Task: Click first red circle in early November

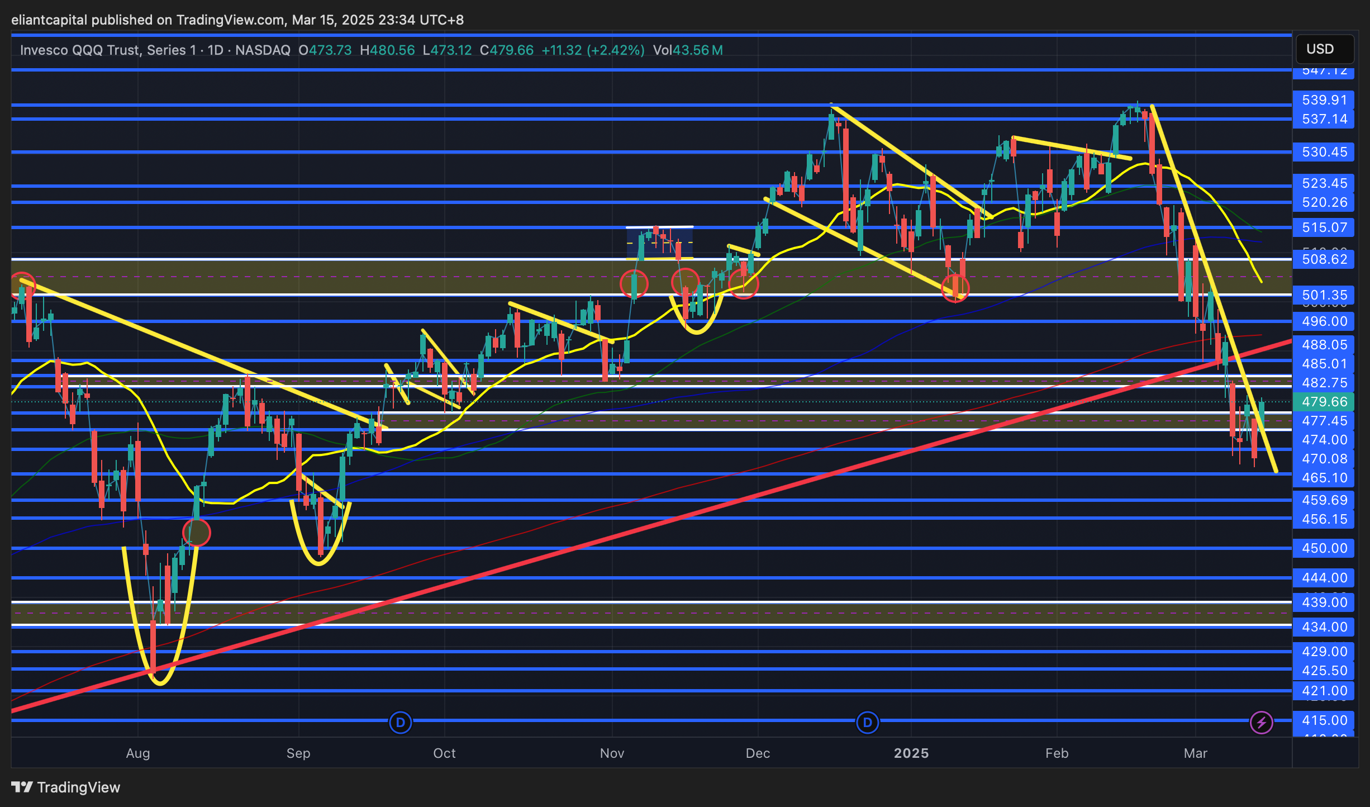Action: (634, 283)
